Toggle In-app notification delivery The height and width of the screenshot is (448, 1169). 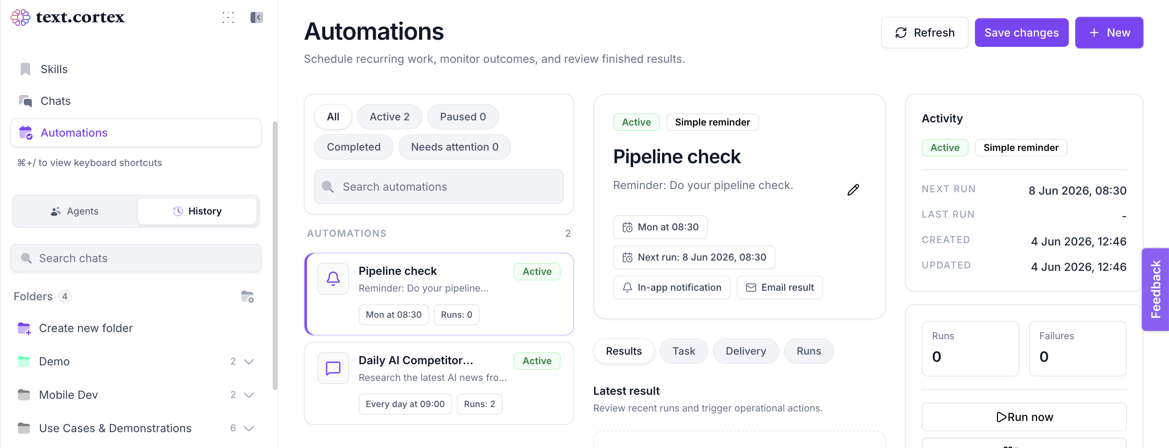pyautogui.click(x=672, y=288)
